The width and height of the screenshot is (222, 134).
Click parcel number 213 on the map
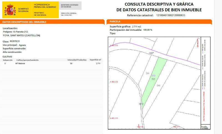158,86
